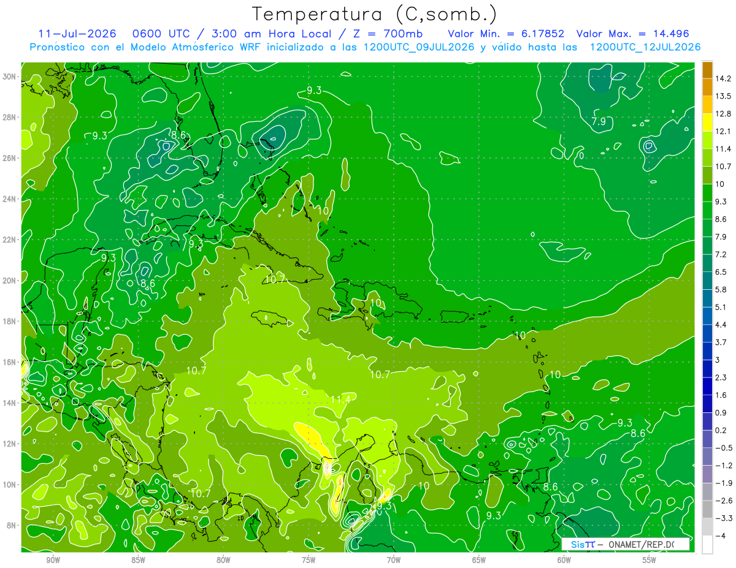Click the '4.4' colorbar label
This screenshot has height=568, width=736.
[x=721, y=324]
